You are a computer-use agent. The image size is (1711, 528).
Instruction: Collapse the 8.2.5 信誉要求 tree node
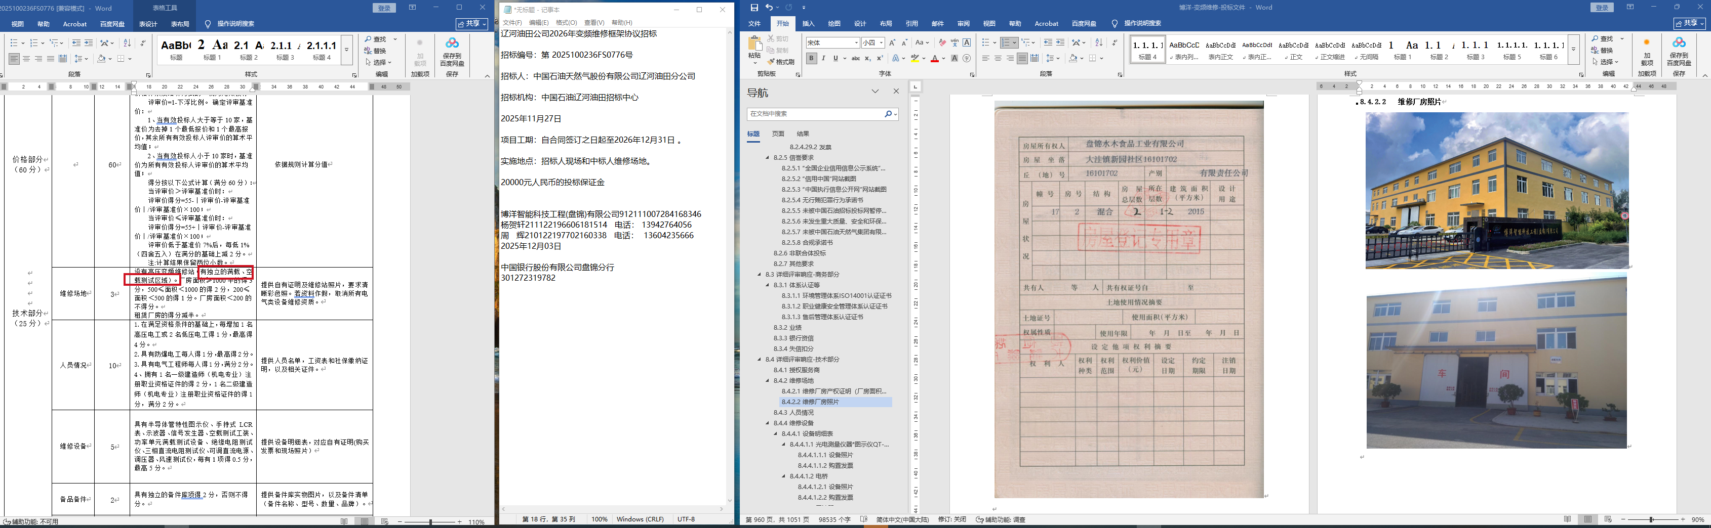click(768, 158)
